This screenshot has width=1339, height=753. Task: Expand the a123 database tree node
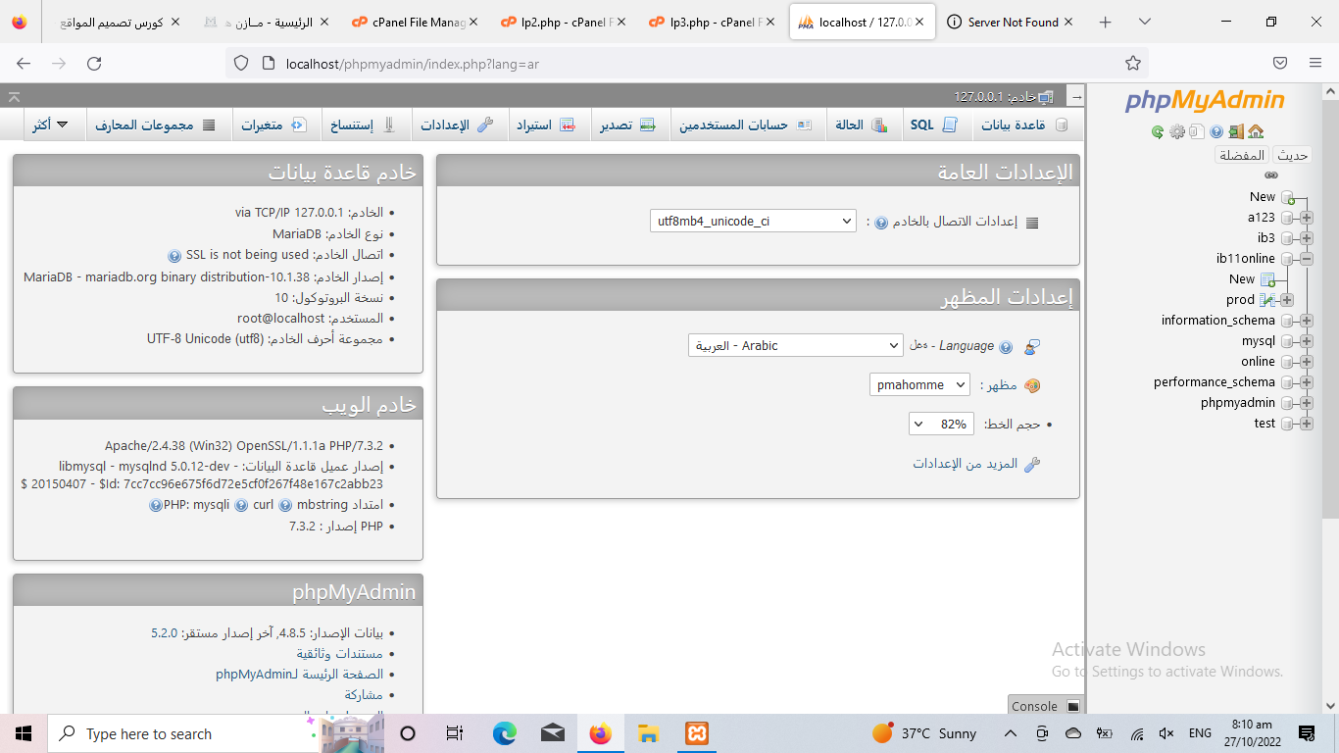1307,218
